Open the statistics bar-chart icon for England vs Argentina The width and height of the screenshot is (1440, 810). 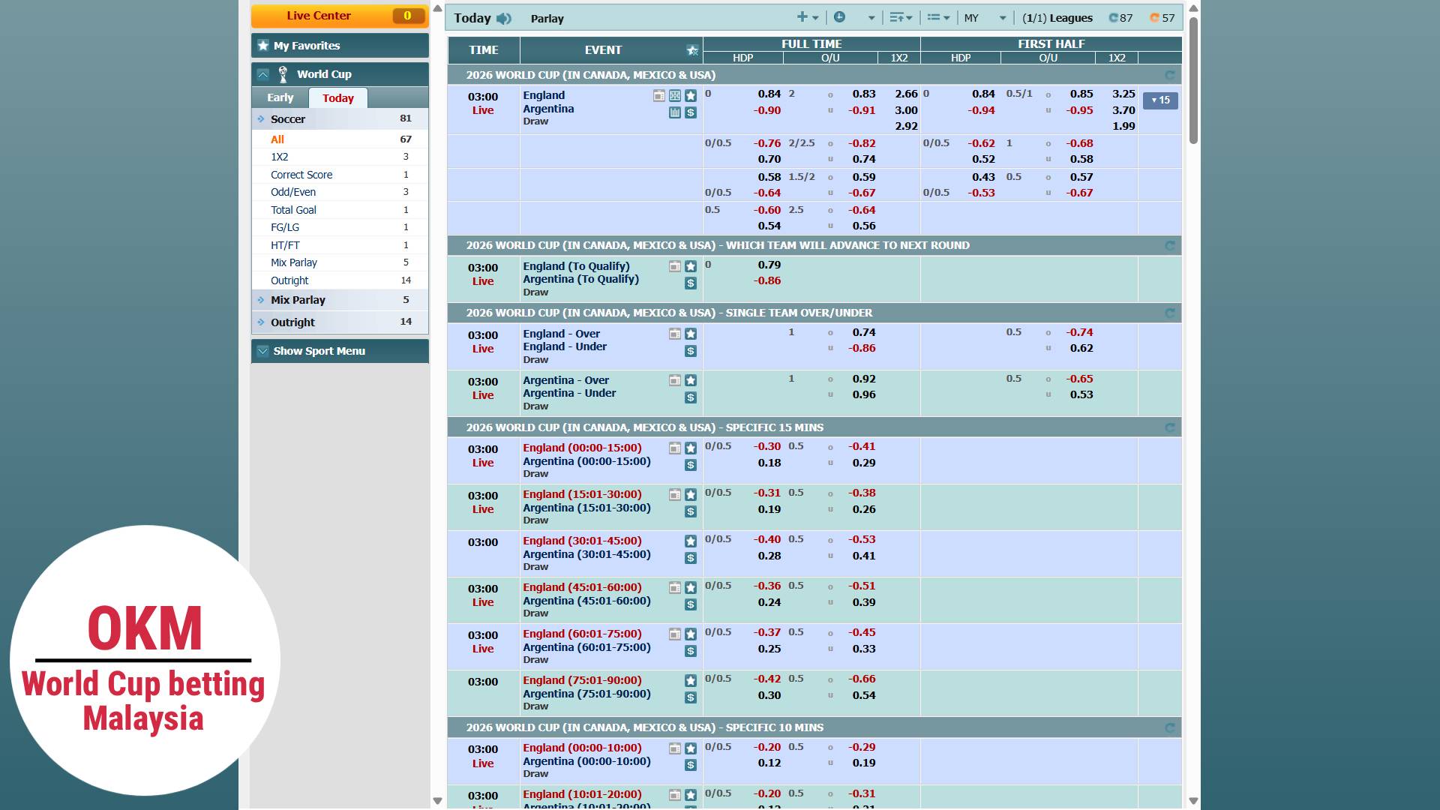click(x=675, y=112)
